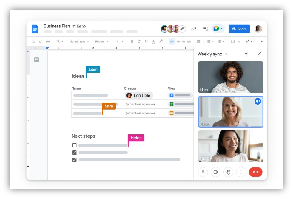Open the Sheets file chip
293x199 pixels.
click(x=181, y=104)
